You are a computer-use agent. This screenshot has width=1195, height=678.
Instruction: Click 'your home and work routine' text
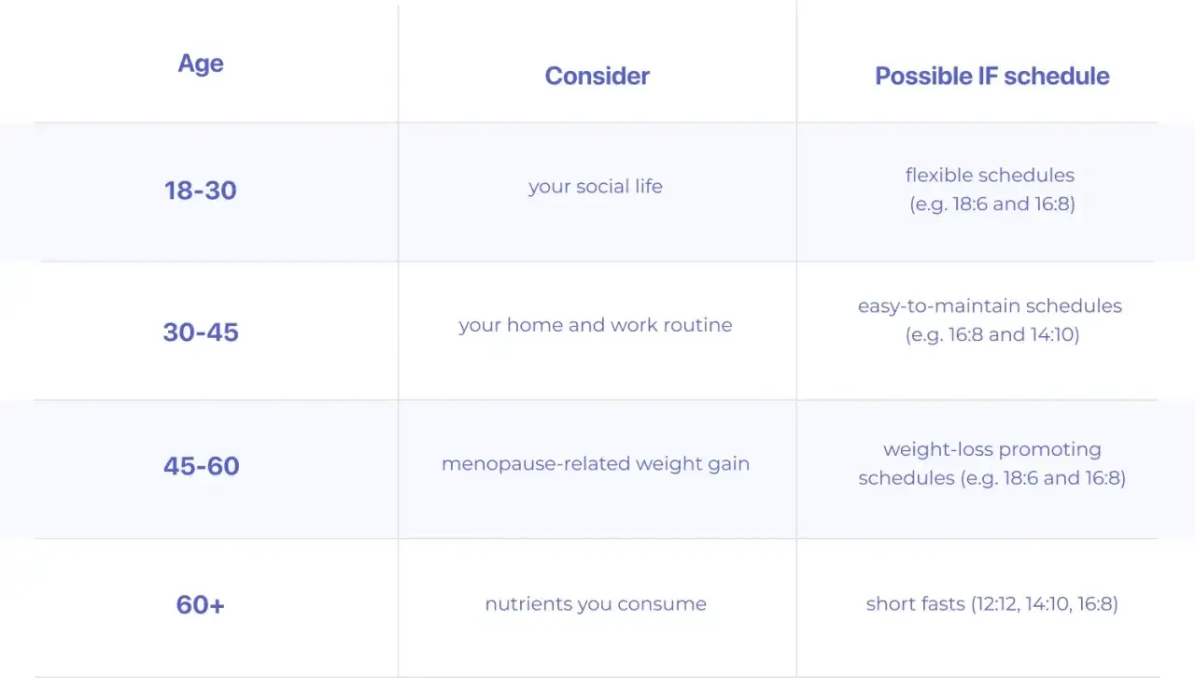(x=596, y=325)
